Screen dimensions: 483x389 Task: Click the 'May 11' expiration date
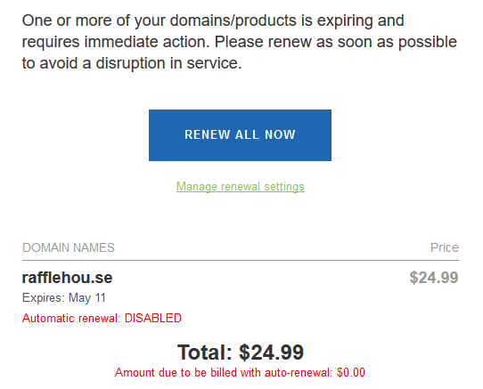[x=87, y=298]
